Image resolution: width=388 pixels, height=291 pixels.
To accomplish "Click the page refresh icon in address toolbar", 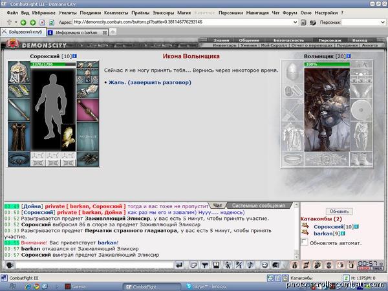I will click(x=52, y=23).
